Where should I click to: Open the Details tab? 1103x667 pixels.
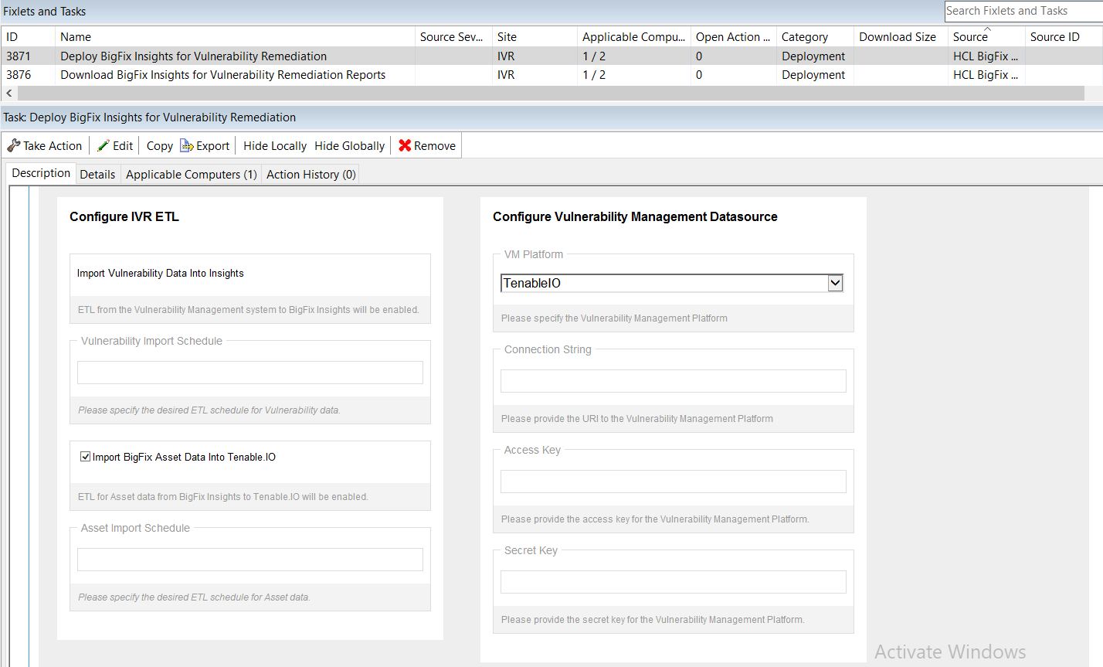97,175
